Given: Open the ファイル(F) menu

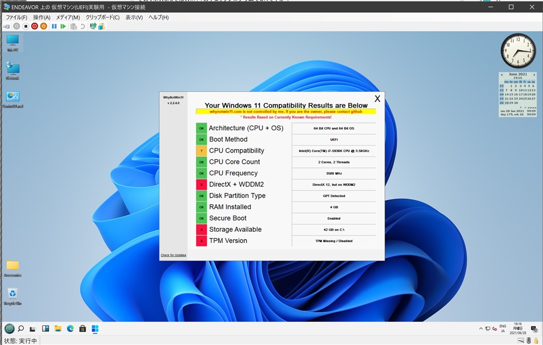Looking at the screenshot, I should pos(16,17).
